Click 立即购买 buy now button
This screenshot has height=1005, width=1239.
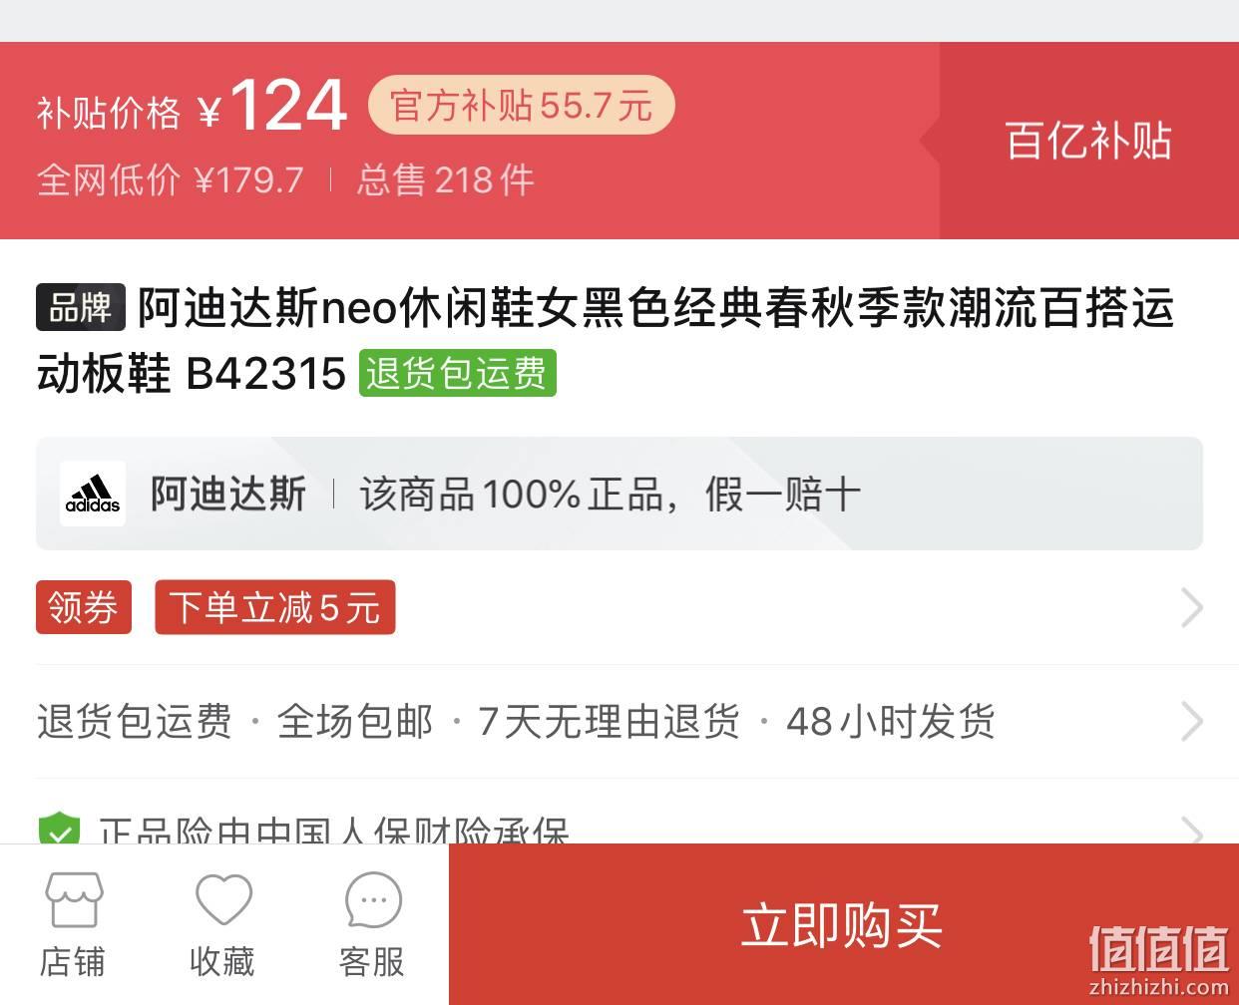coord(843,924)
